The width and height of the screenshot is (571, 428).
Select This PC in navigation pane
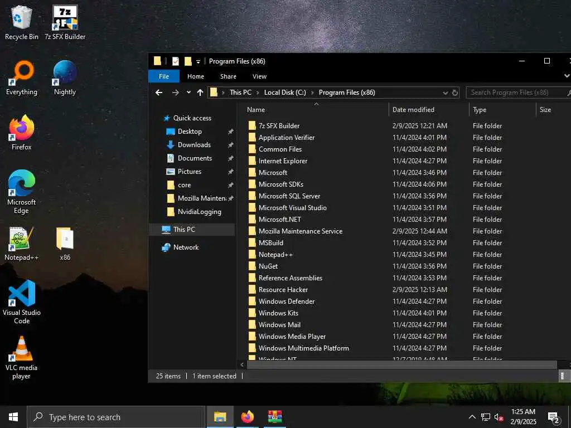[x=192, y=229]
